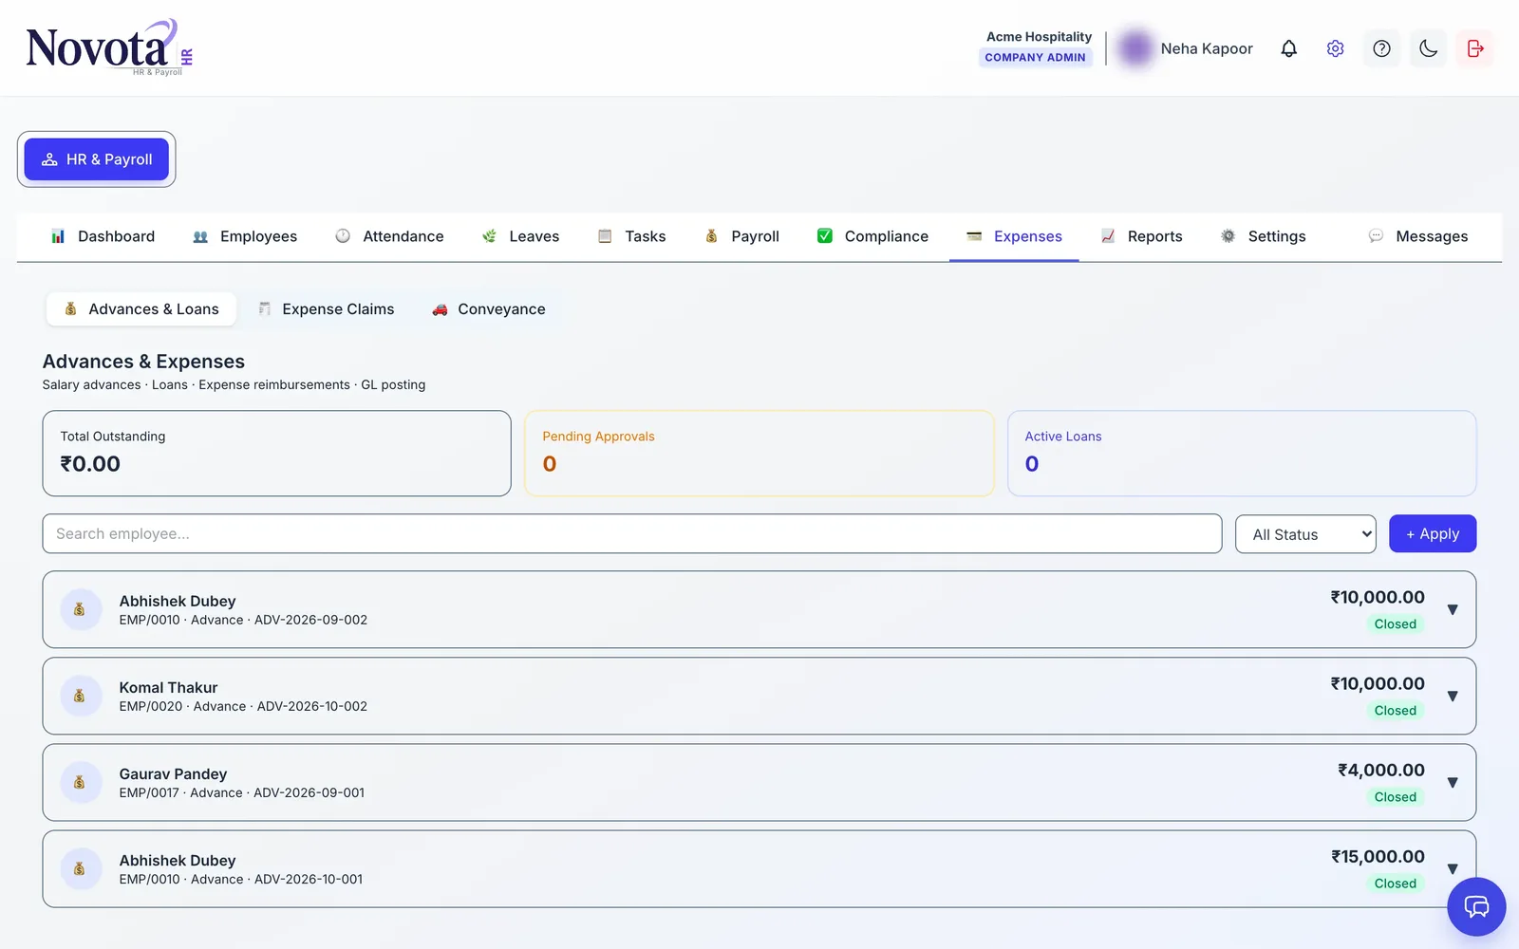1519x949 pixels.
Task: Open the Leaves tab
Action: (520, 236)
